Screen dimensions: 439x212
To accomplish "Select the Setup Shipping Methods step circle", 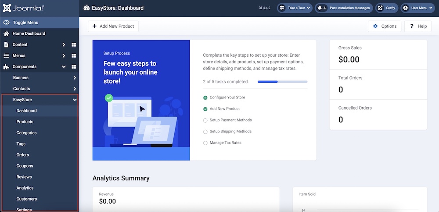I will [205, 132].
